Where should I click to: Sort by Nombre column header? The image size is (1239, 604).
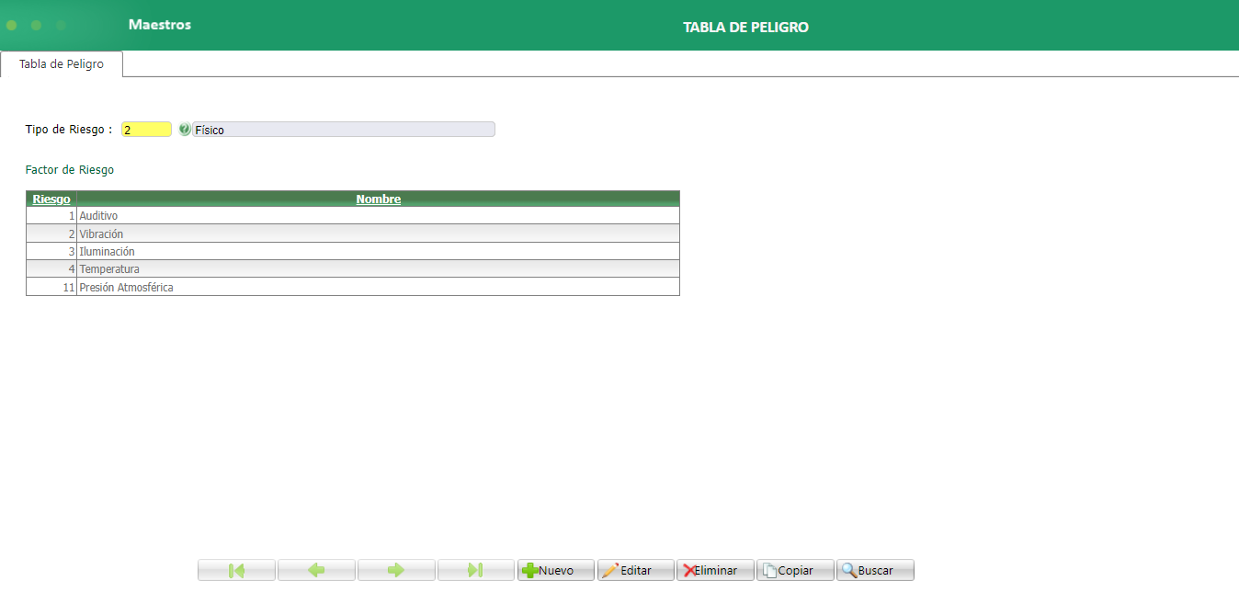pyautogui.click(x=379, y=199)
